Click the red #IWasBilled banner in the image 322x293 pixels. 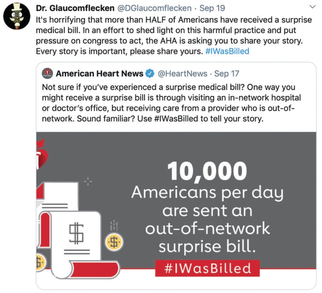click(x=207, y=268)
